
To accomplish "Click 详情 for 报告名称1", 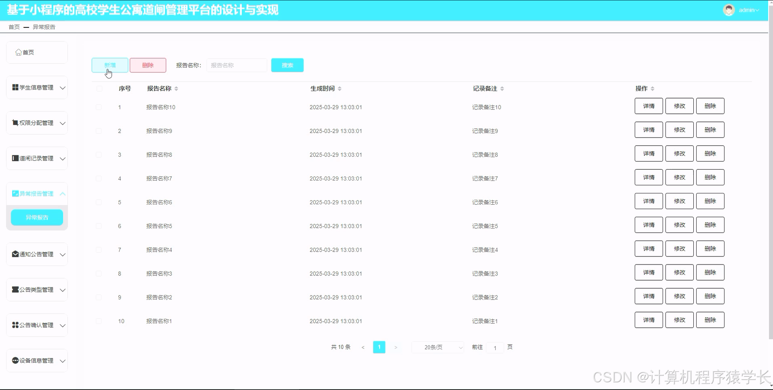I will tap(648, 319).
